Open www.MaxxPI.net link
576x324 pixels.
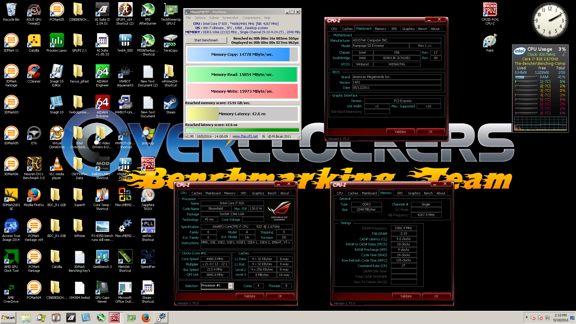point(245,136)
